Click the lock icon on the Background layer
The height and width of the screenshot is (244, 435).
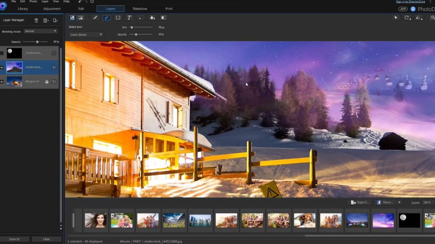[47, 82]
